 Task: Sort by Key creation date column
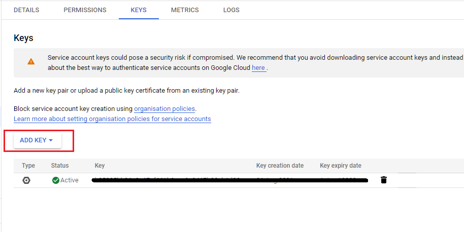coord(280,166)
